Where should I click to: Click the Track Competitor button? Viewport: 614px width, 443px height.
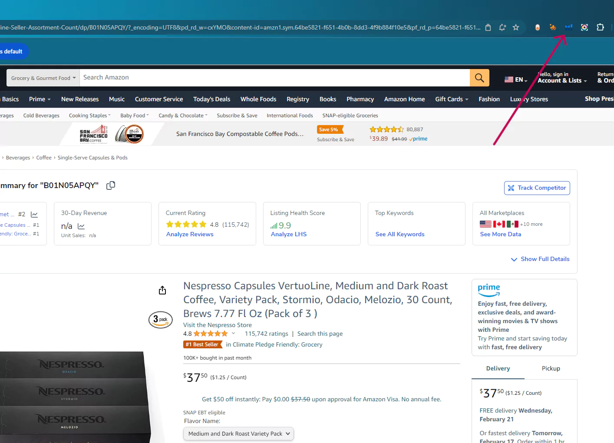point(537,188)
